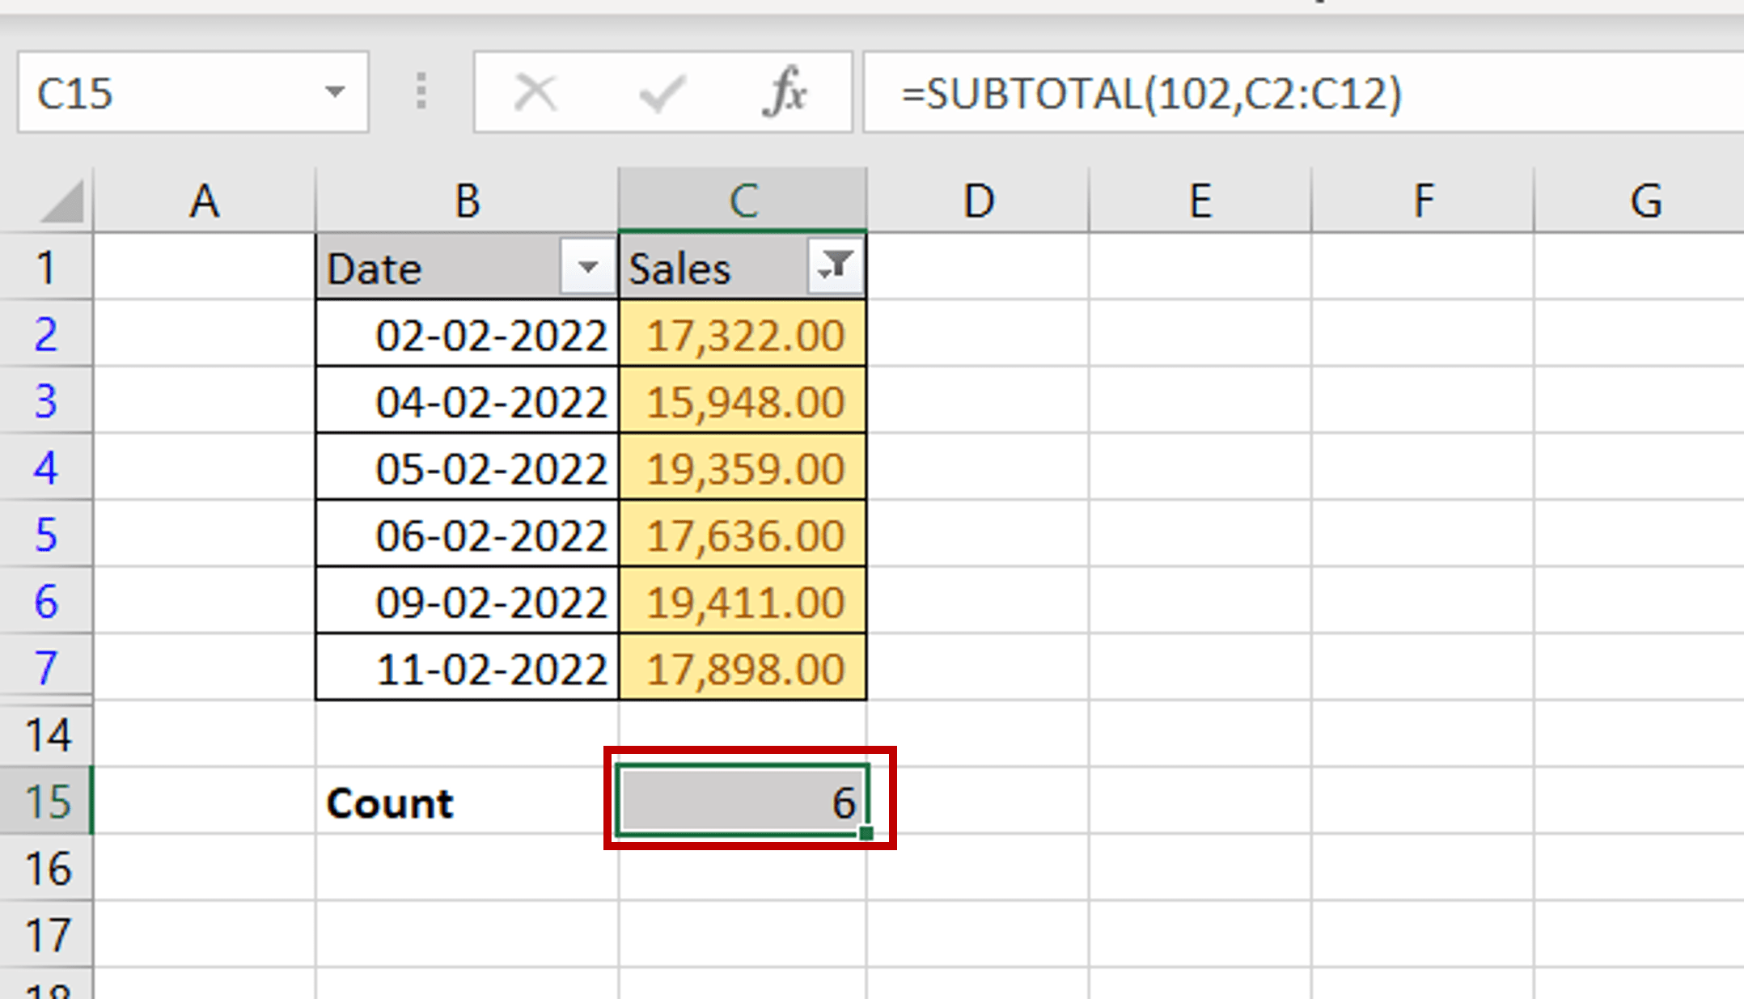
Task: Select row 14 header
Action: point(49,734)
